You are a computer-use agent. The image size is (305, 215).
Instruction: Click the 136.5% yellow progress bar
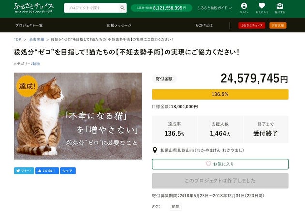coord(220,94)
